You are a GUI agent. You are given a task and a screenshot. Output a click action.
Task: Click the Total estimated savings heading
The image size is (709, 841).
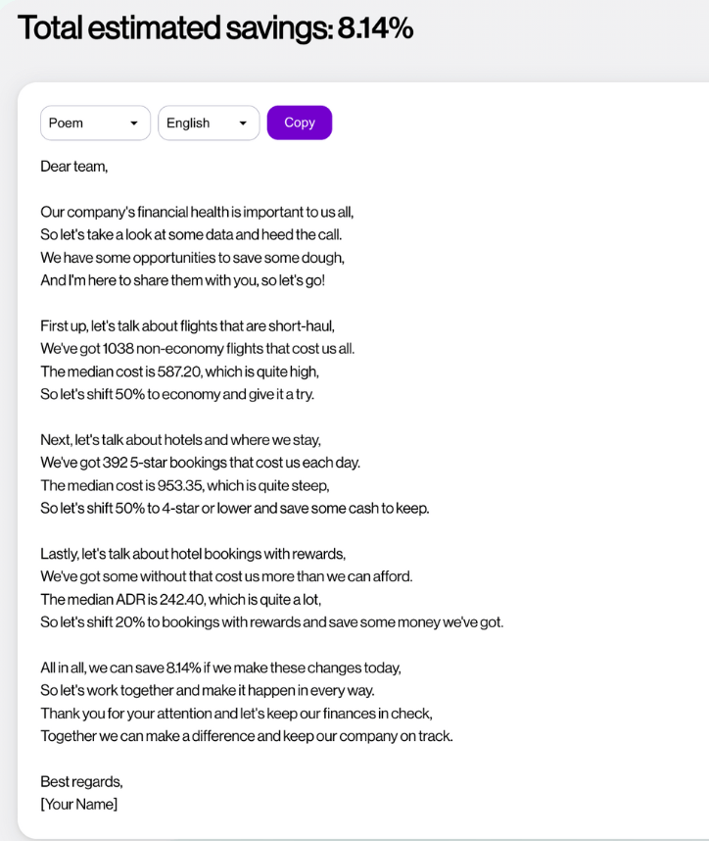(x=215, y=28)
